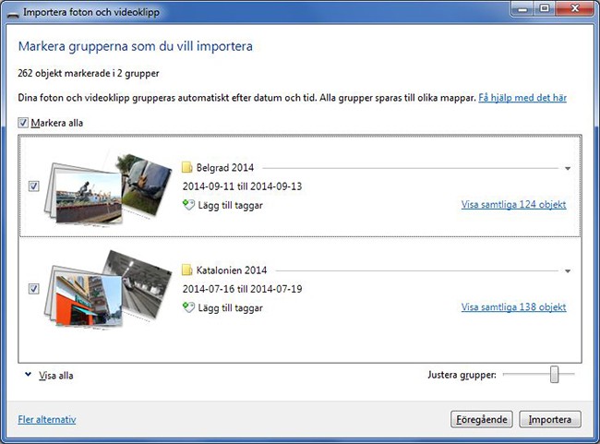This screenshot has width=600, height=444.
Task: Open Visa samtliga 138 objekt link
Action: click(513, 307)
